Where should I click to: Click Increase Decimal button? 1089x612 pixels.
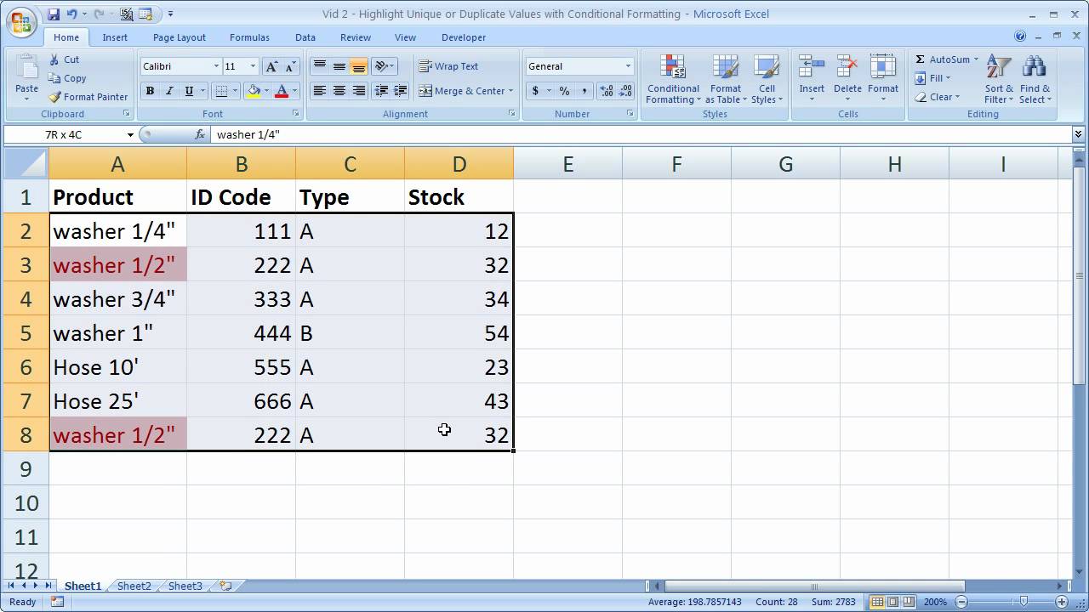[x=607, y=91]
